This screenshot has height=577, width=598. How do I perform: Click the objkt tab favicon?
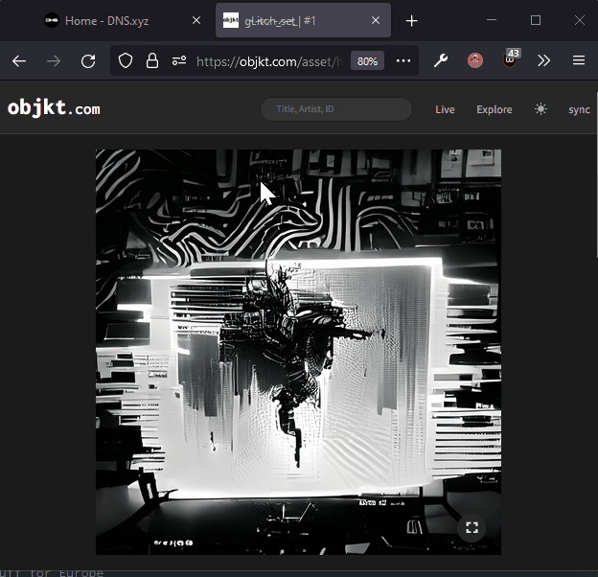coord(231,20)
